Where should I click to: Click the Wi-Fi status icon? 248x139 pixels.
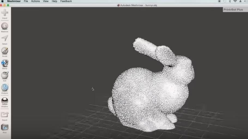click(x=235, y=1)
